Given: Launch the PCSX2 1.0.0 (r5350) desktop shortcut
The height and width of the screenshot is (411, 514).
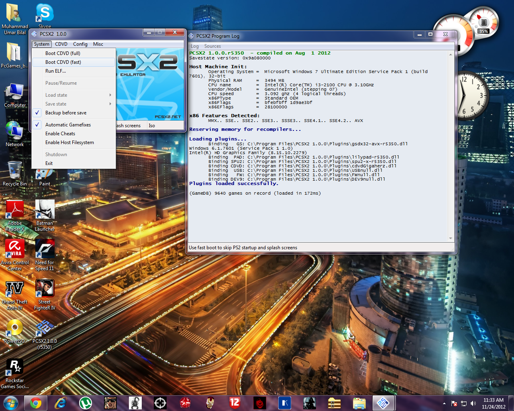Looking at the screenshot, I should [x=45, y=335].
